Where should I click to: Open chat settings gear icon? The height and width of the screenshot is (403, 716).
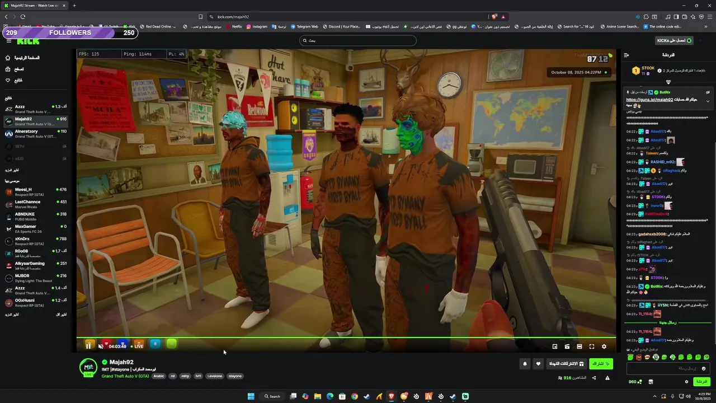click(686, 382)
